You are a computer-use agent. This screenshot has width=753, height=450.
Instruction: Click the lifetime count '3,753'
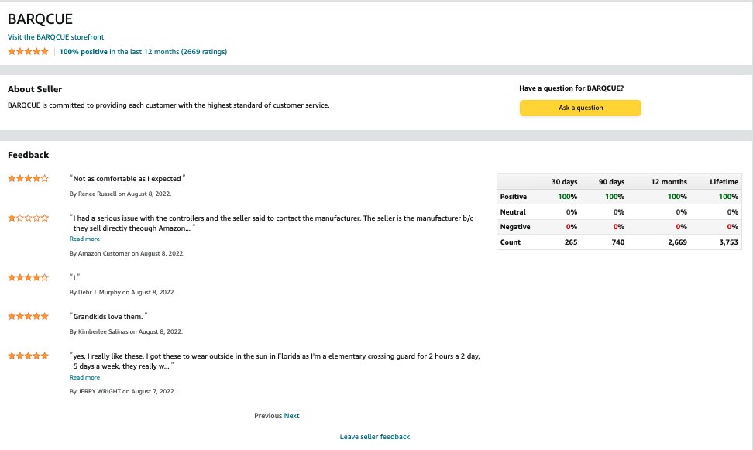[728, 242]
